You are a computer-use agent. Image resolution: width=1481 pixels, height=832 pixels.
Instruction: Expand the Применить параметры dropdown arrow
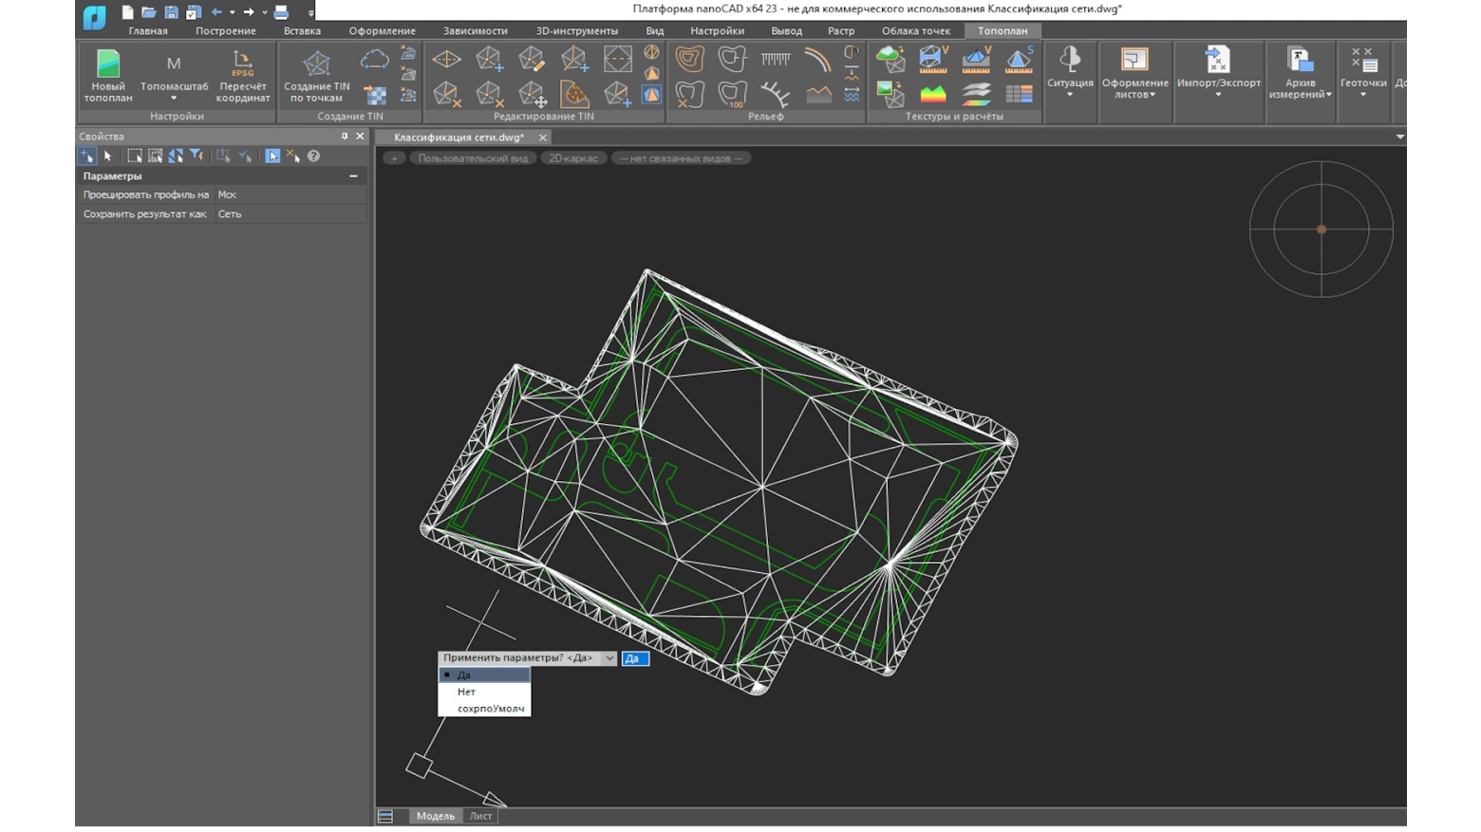(609, 658)
